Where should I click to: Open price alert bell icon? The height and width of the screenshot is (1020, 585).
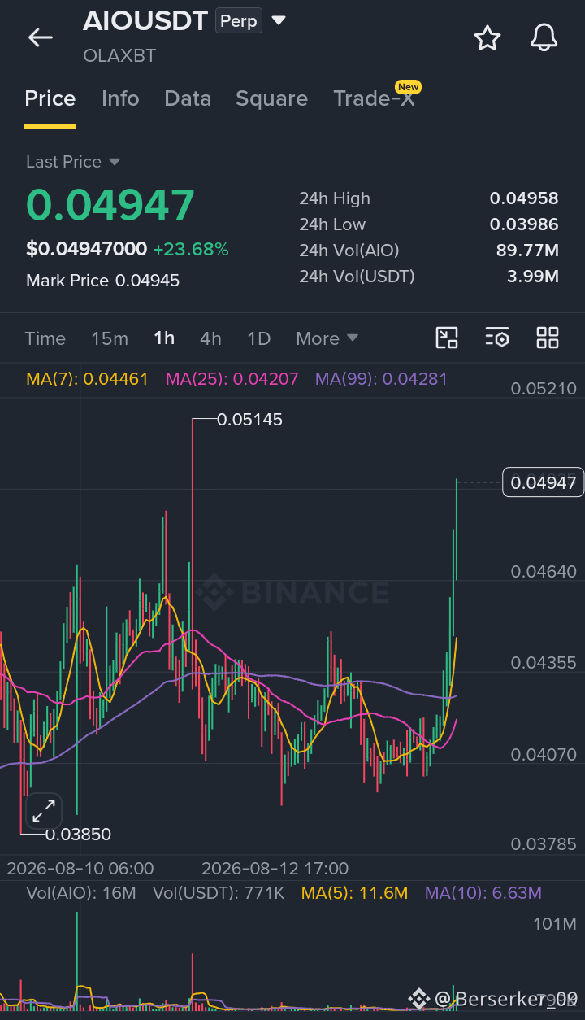pyautogui.click(x=544, y=37)
